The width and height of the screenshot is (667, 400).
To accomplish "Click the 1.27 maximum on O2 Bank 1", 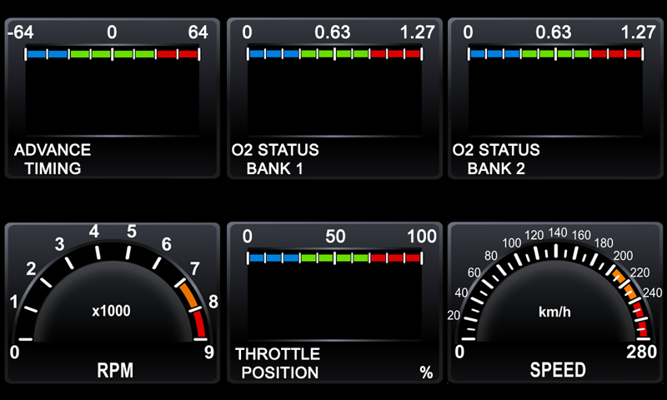I will click(418, 32).
